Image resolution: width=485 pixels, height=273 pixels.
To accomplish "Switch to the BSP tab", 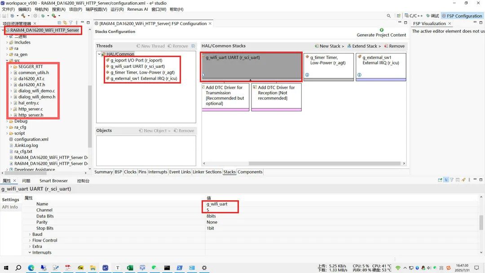I will point(119,172).
